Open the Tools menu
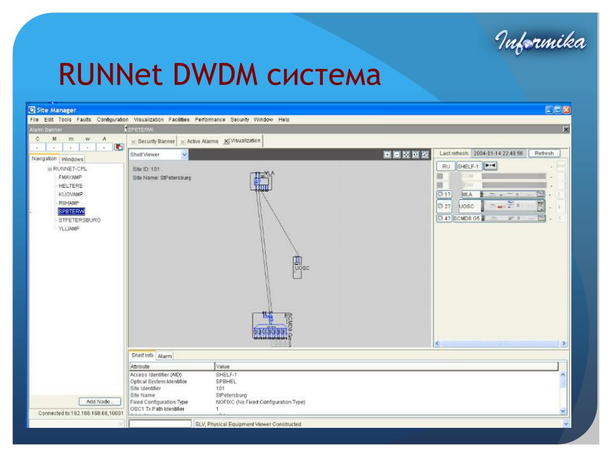 (x=65, y=120)
